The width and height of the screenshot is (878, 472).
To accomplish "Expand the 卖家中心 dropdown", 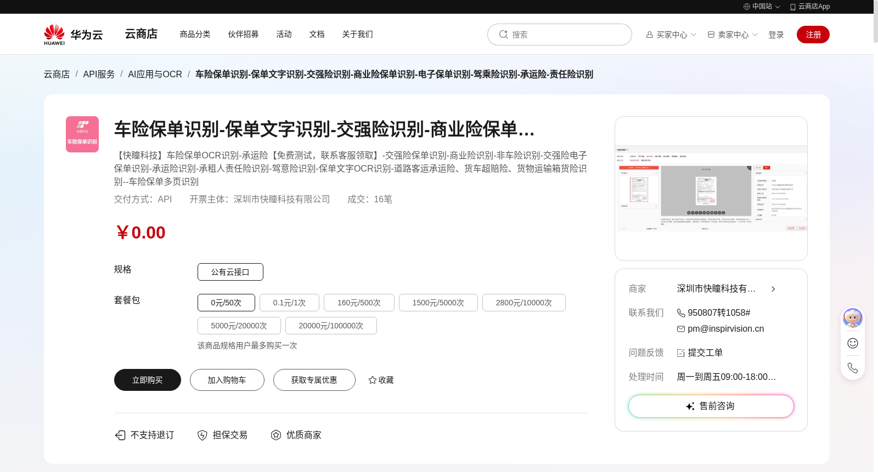I will 755,35.
